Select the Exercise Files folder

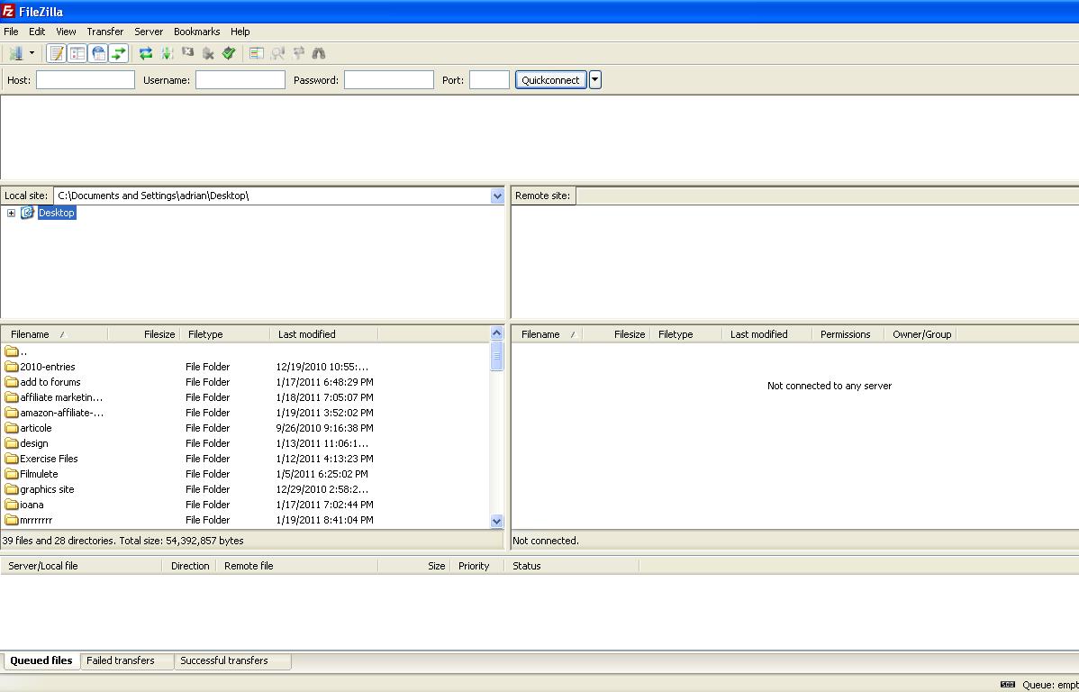tap(41, 459)
